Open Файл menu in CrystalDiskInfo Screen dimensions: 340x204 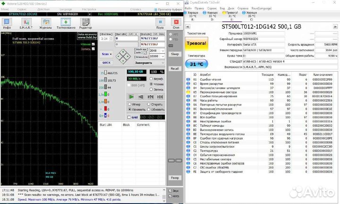[188, 8]
